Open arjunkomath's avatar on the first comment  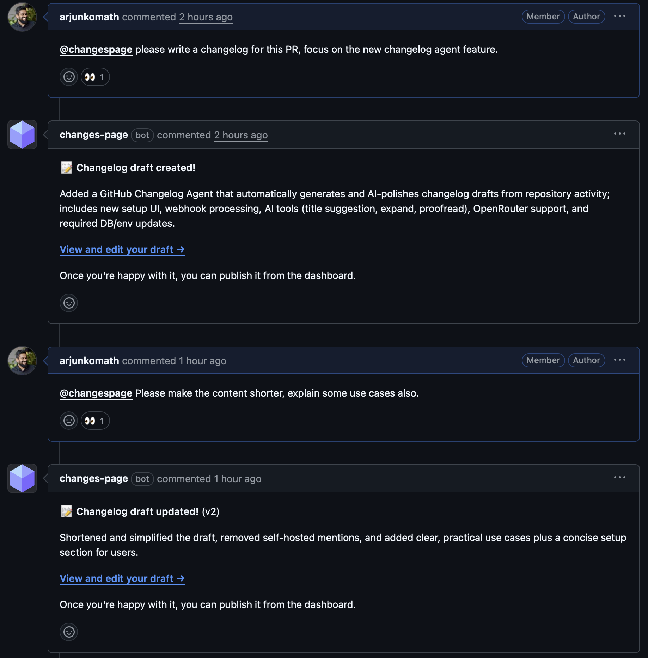tap(22, 17)
